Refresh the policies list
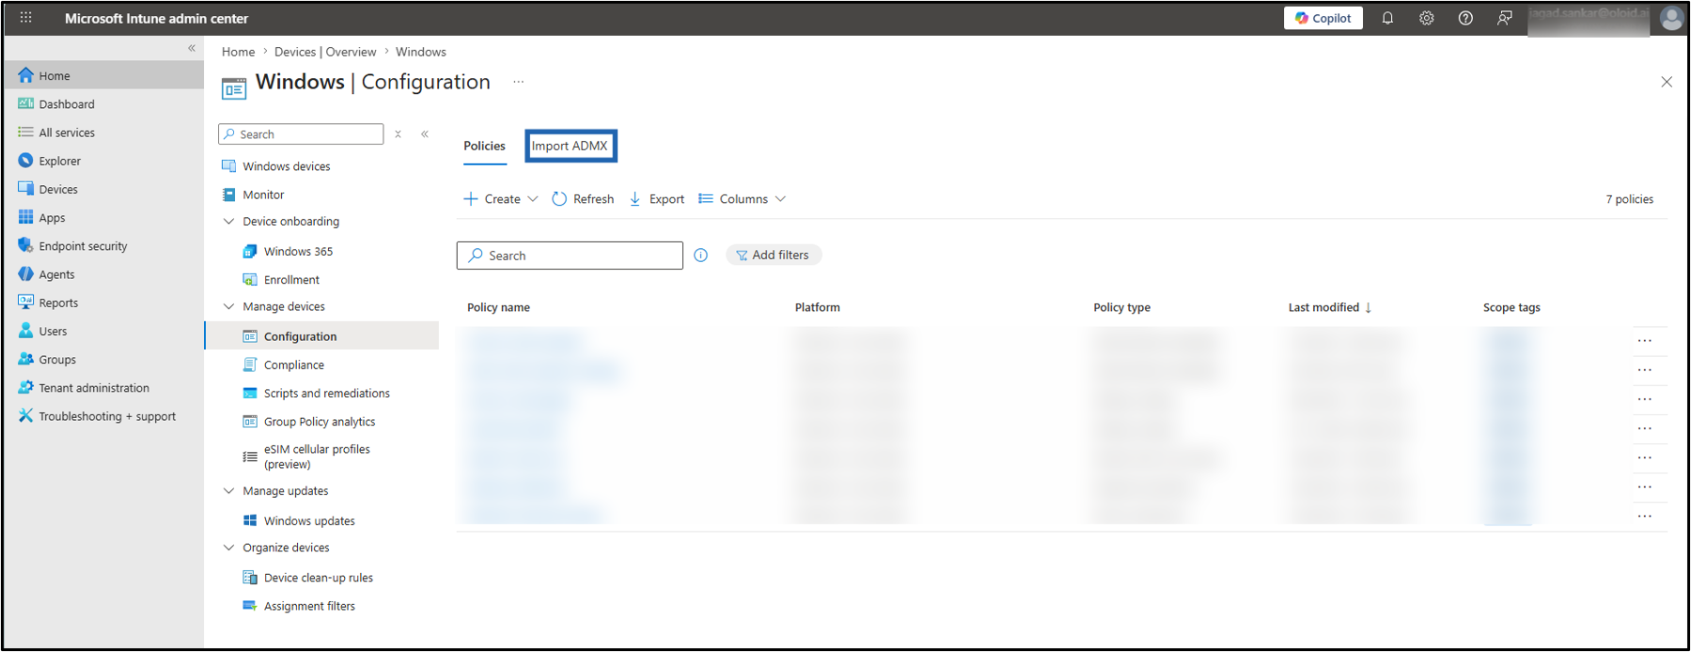 [x=583, y=199]
